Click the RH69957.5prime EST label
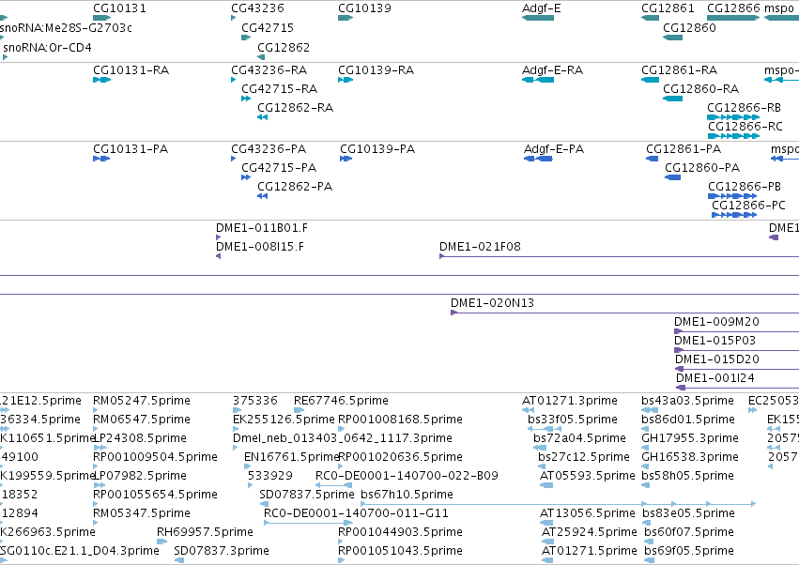The width and height of the screenshot is (799, 565). coord(205,532)
